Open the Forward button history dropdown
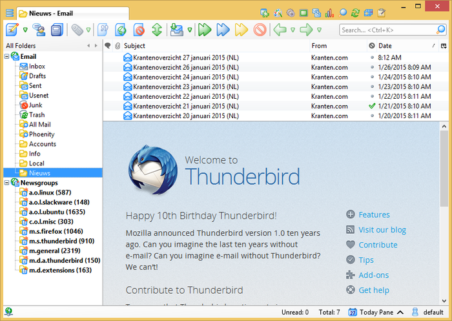The height and width of the screenshot is (321, 452). [x=320, y=30]
